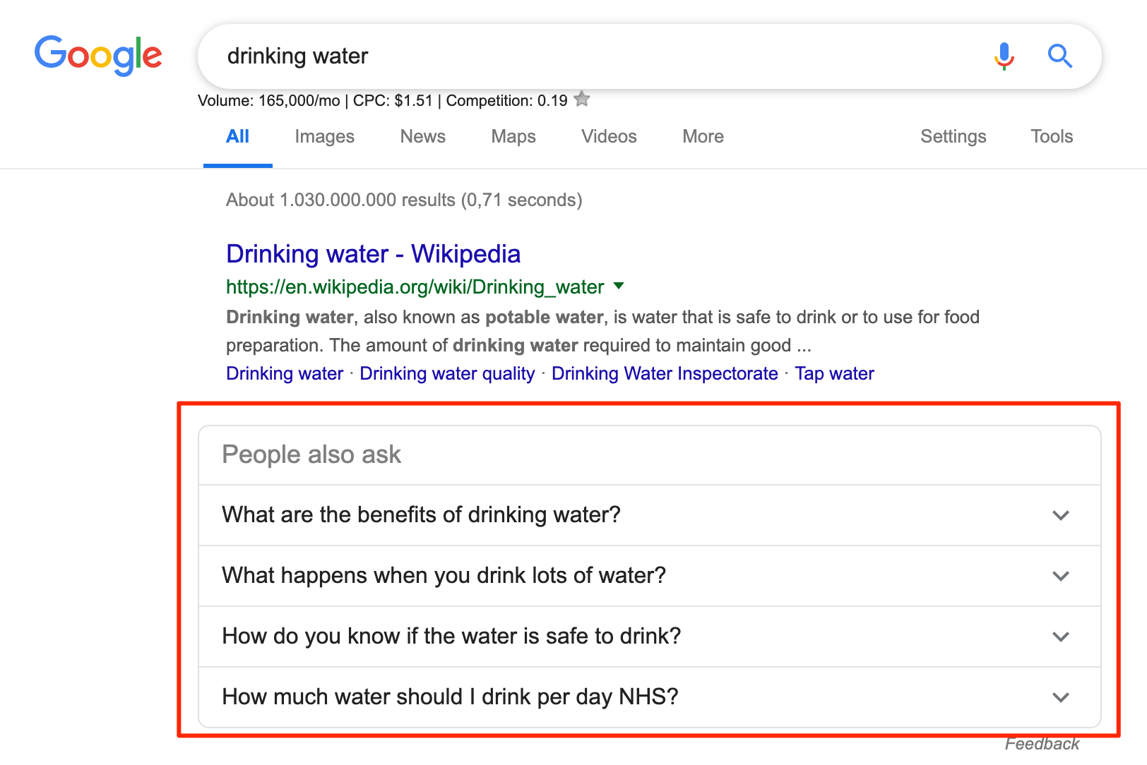Start voice search with microphone icon
Image resolution: width=1147 pixels, height=765 pixels.
(x=1004, y=56)
